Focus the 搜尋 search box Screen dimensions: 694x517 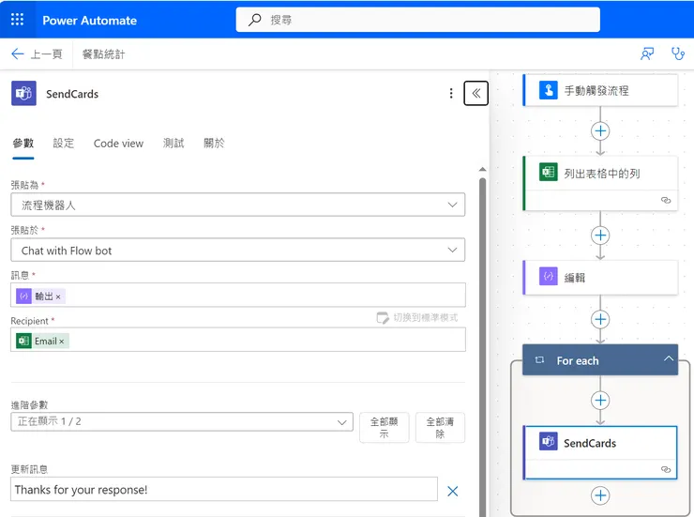pyautogui.click(x=418, y=20)
